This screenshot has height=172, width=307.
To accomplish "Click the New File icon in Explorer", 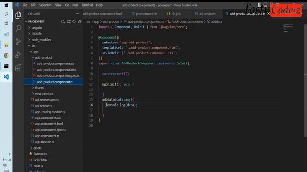I will (63, 21).
